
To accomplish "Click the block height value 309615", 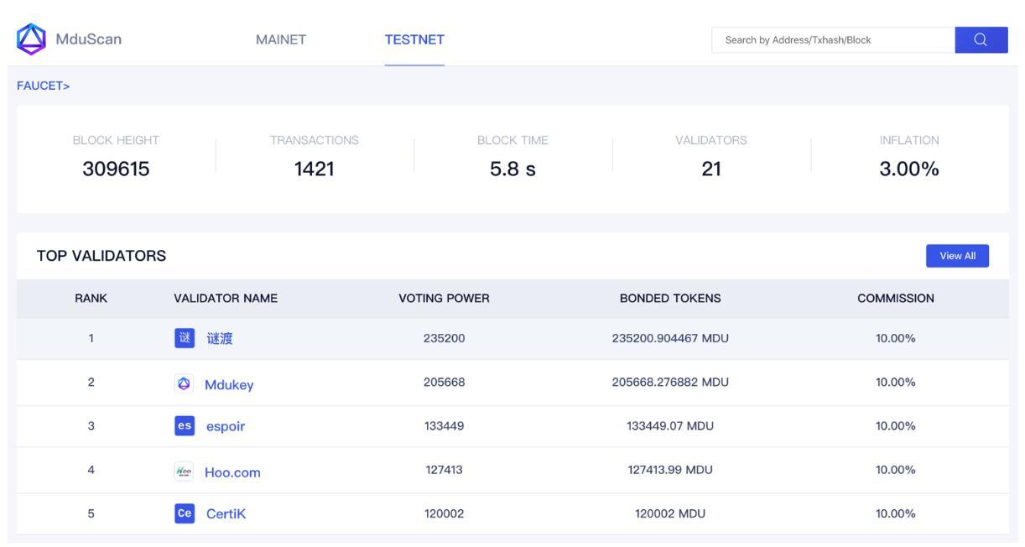I will (116, 169).
